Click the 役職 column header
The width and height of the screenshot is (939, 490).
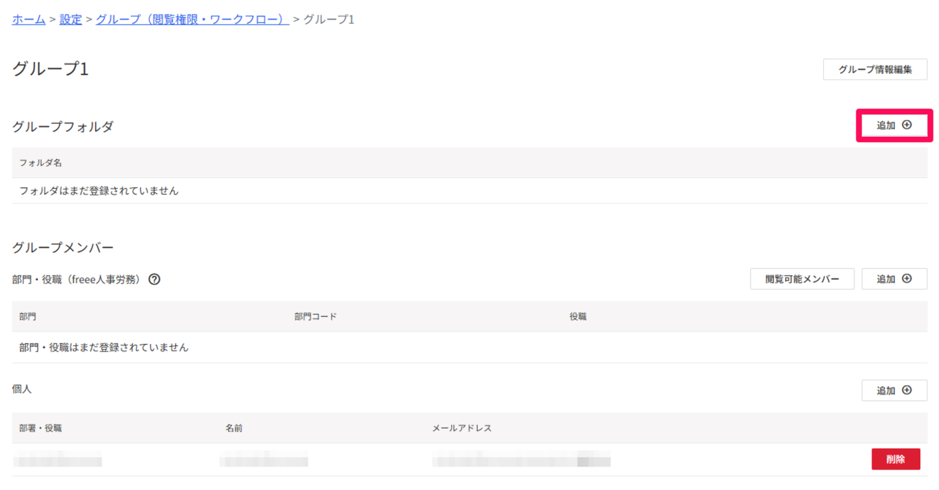[x=578, y=317]
